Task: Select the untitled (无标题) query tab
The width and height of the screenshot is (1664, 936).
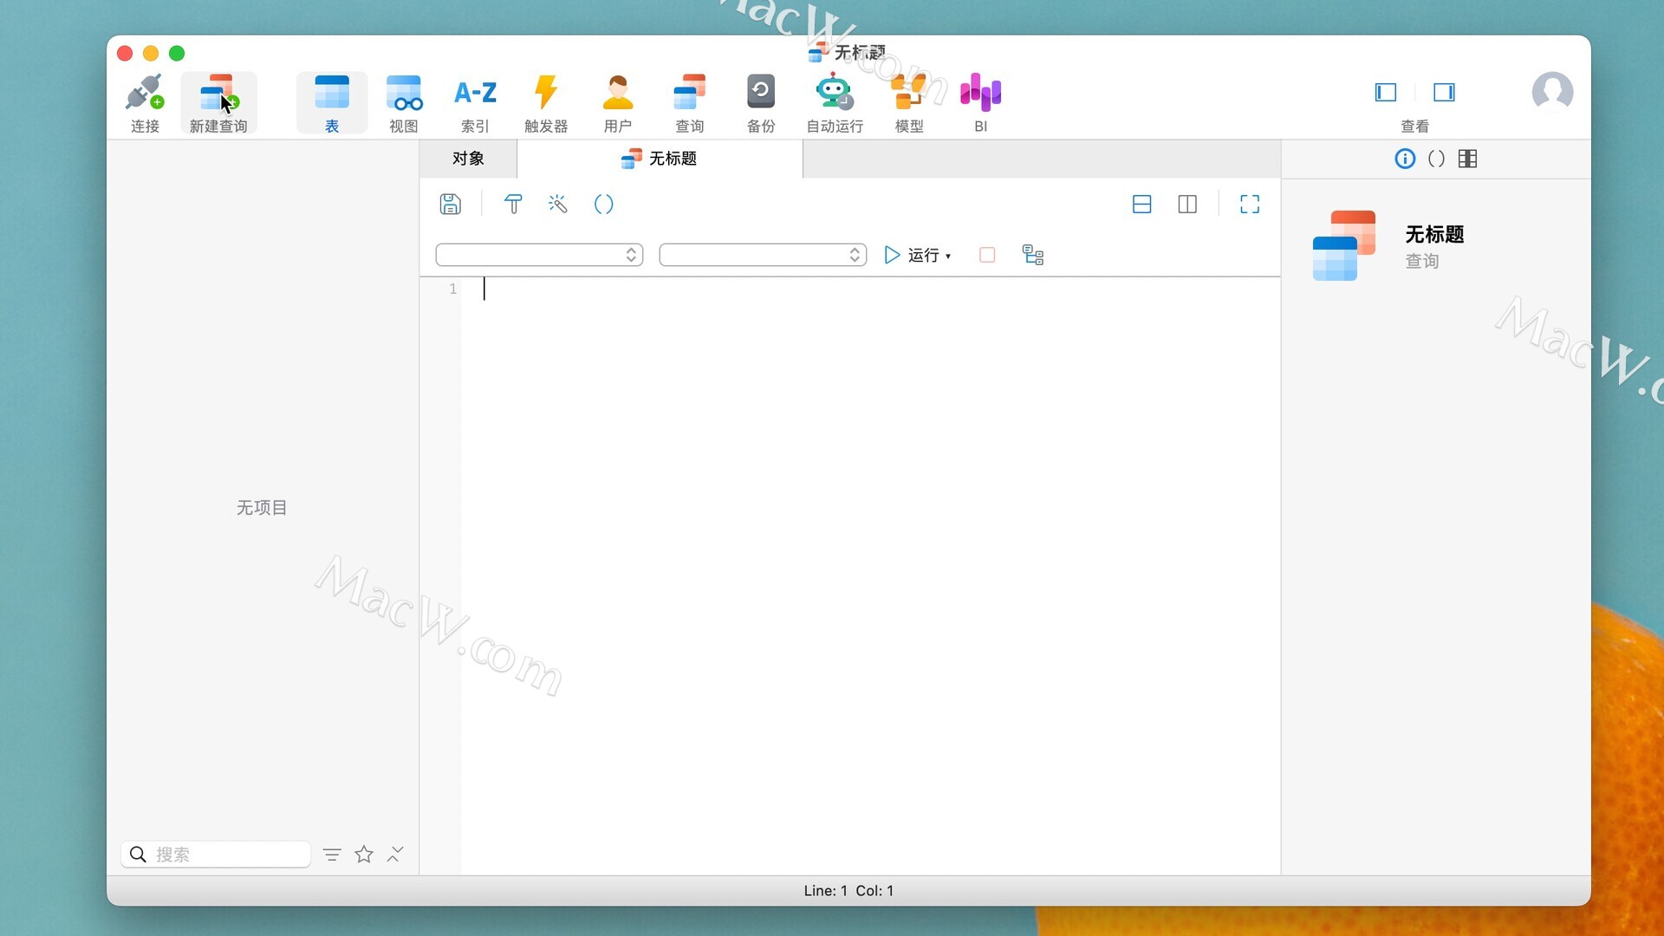Action: pos(660,159)
